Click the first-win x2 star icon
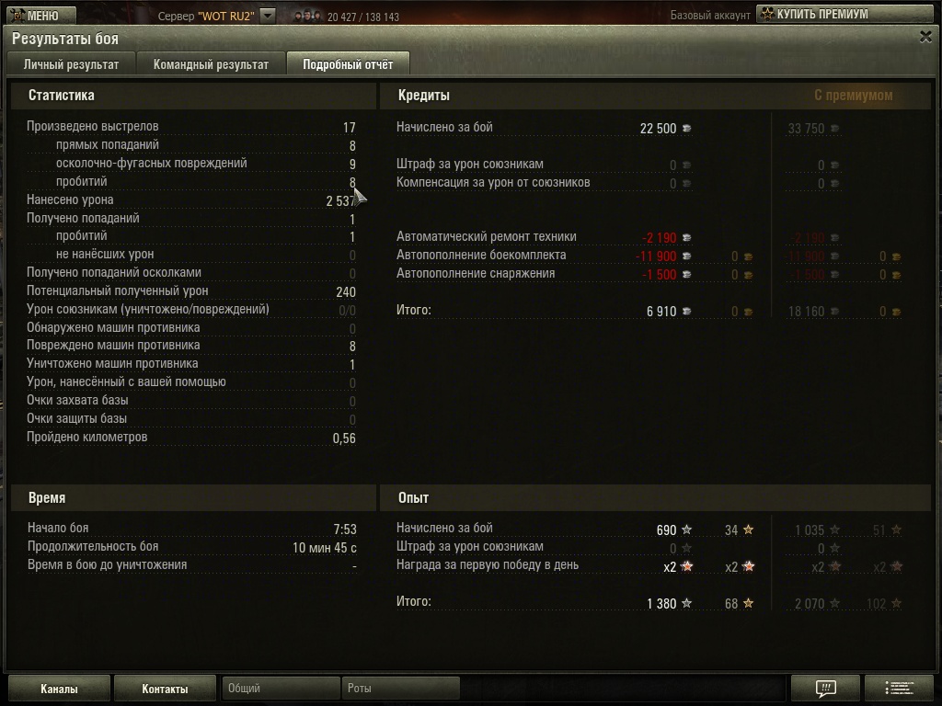Screen dimensions: 942x706 (x=687, y=566)
